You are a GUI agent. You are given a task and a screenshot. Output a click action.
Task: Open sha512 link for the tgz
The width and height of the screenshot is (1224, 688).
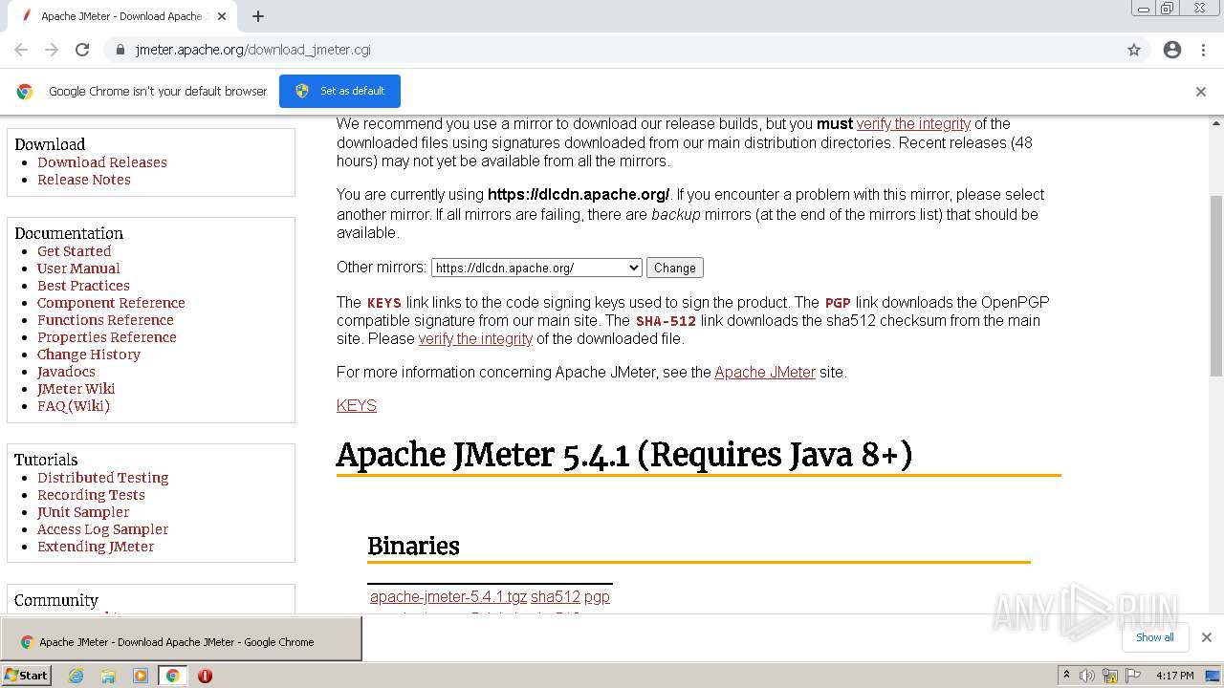tap(556, 597)
